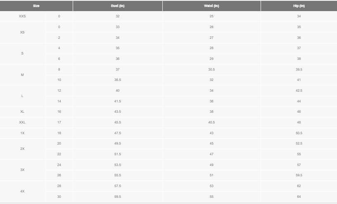Click the 39.5 hip measurement
Screen dimensions: 337x204
click(299, 69)
